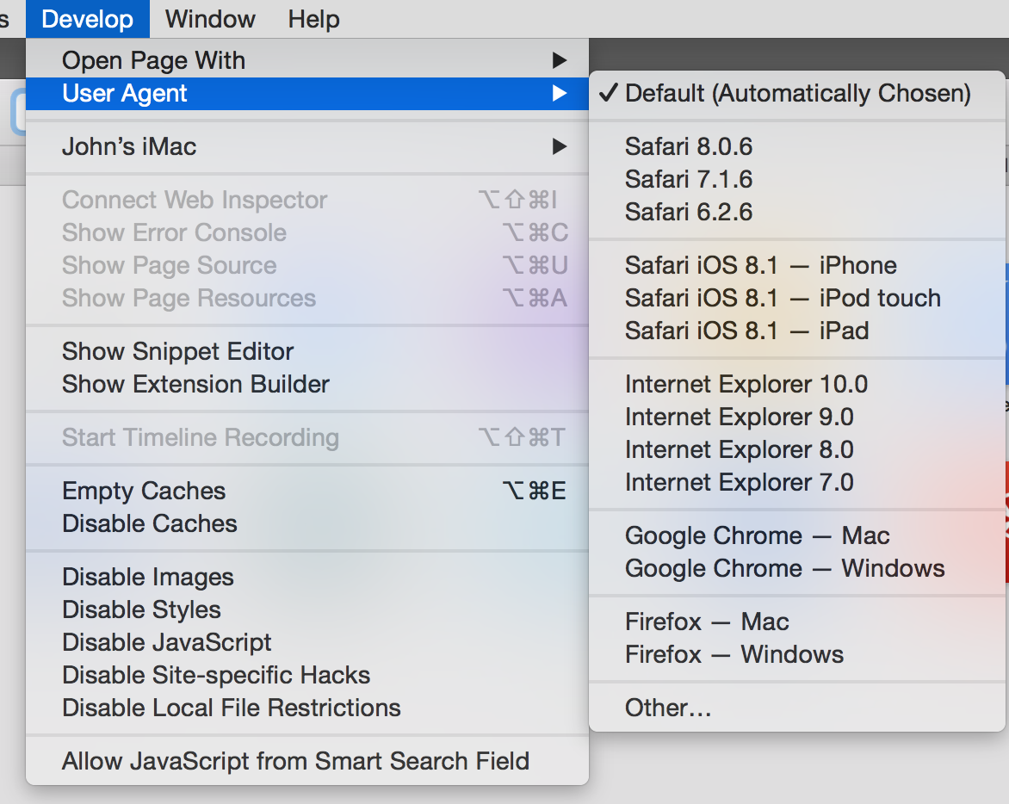Select Default (Automatically Chosen) user agent
The height and width of the screenshot is (804, 1009).
click(797, 94)
